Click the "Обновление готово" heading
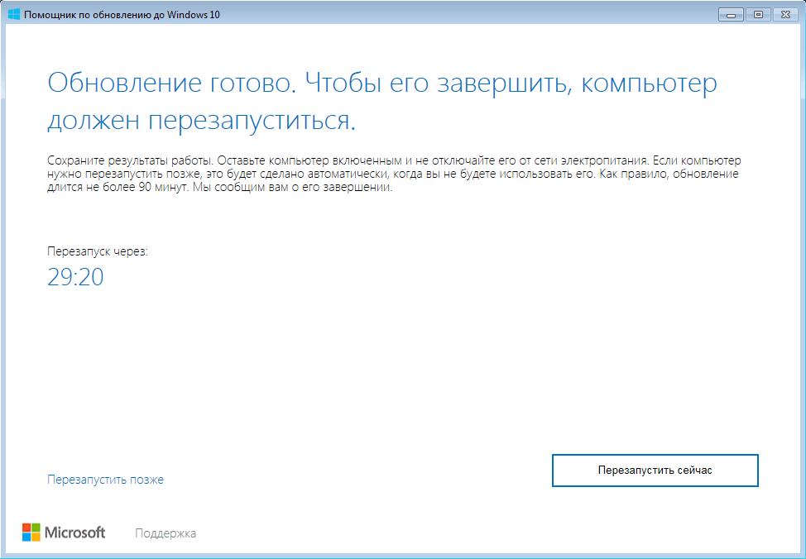The height and width of the screenshot is (559, 806). [382, 103]
